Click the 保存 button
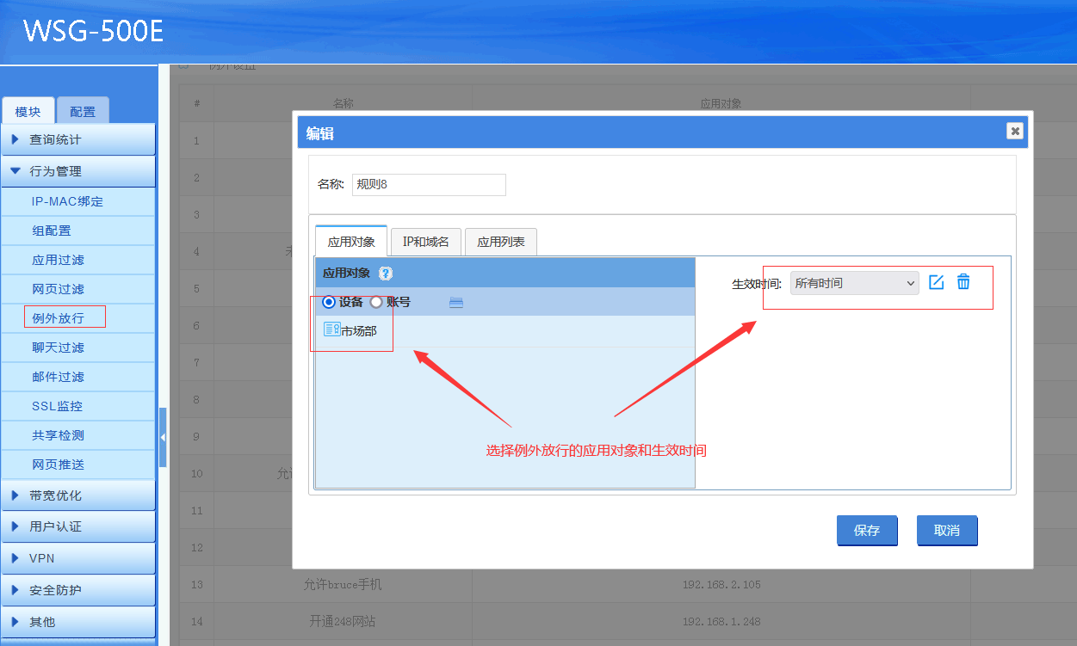Screen dimensions: 1077x646 point(867,531)
